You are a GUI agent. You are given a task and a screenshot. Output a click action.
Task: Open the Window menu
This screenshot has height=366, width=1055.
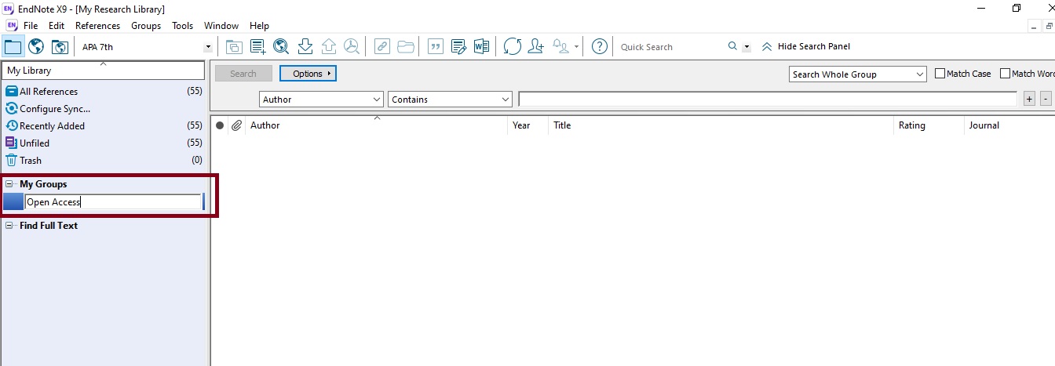(221, 26)
